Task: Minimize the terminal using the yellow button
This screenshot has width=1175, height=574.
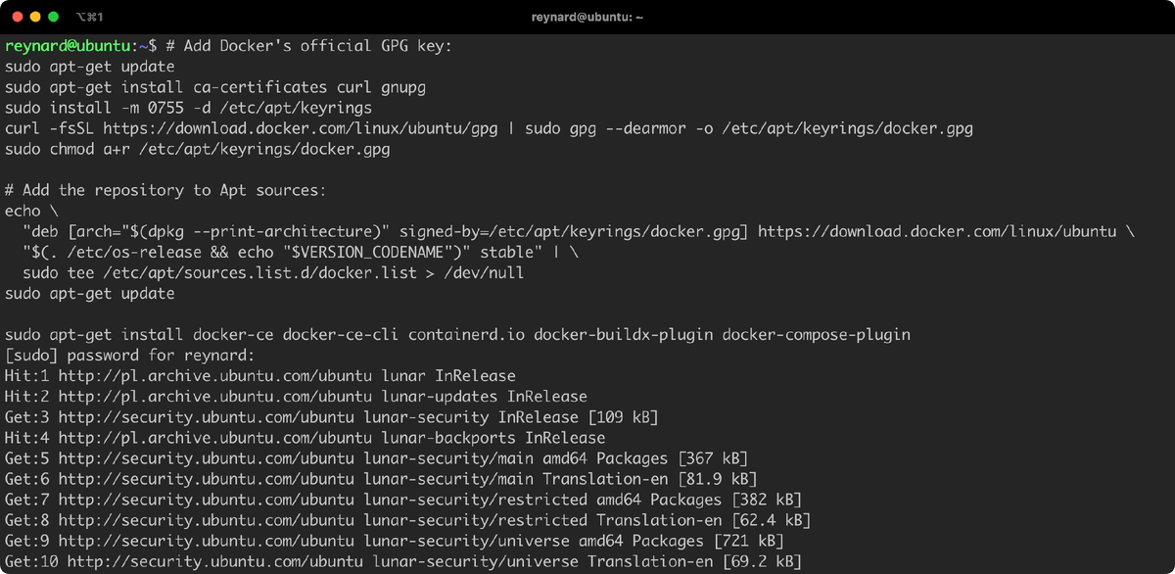Action: [36, 17]
